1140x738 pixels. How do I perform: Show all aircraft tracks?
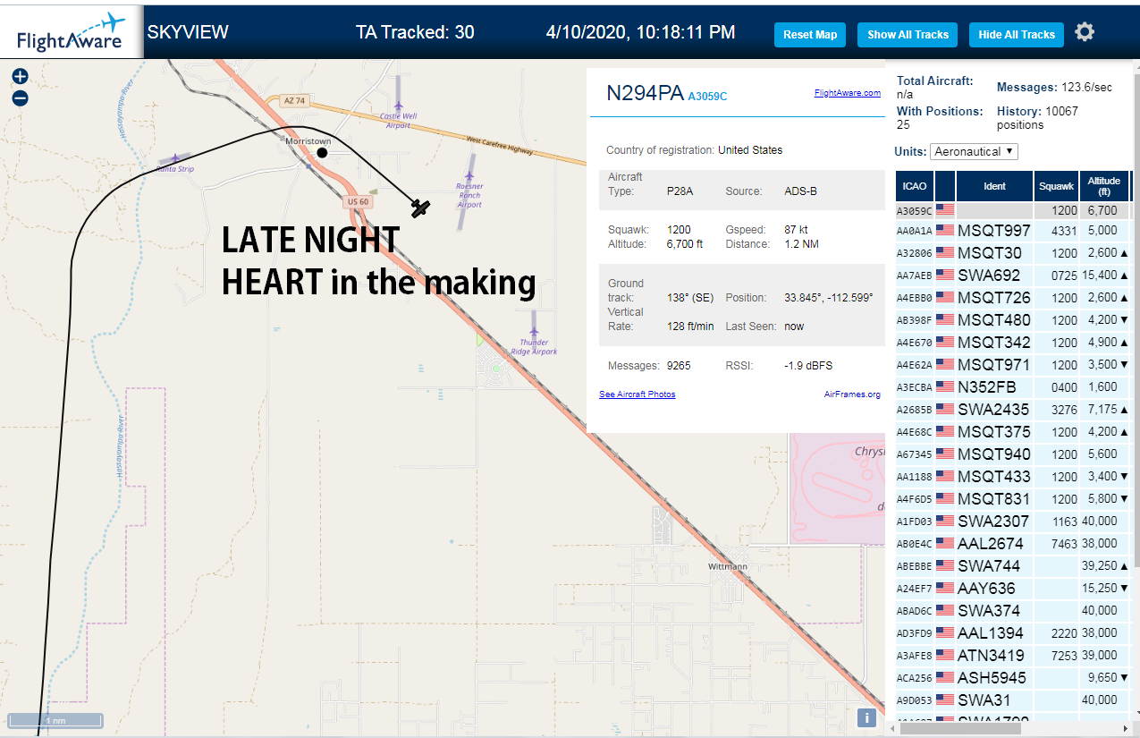tap(908, 35)
